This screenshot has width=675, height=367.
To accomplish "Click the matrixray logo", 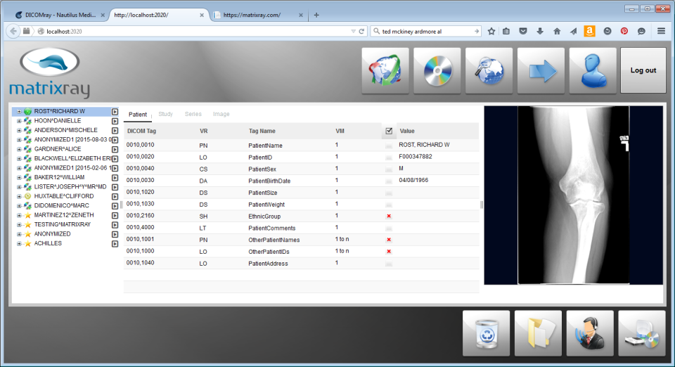I will click(x=50, y=72).
